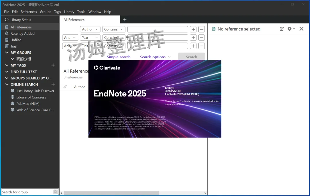Click the Search button
This screenshot has height=196, width=310.
(191, 57)
